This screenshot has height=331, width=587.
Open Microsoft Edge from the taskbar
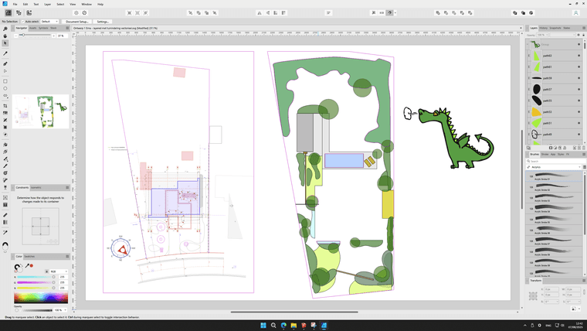coord(283,326)
